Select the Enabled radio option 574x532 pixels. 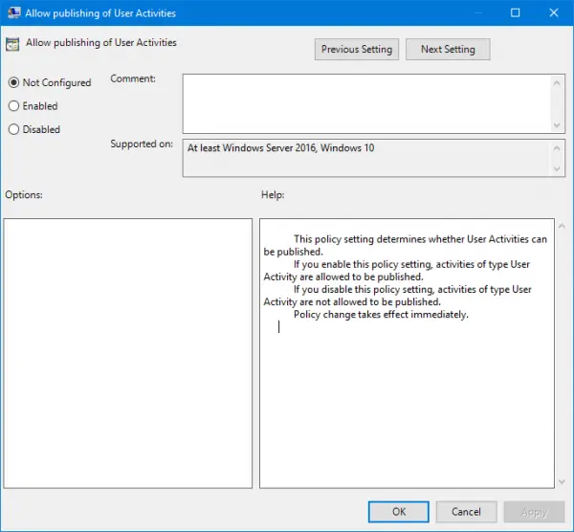point(13,106)
